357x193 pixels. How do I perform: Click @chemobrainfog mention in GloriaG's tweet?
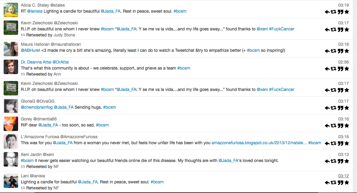coord(37,107)
